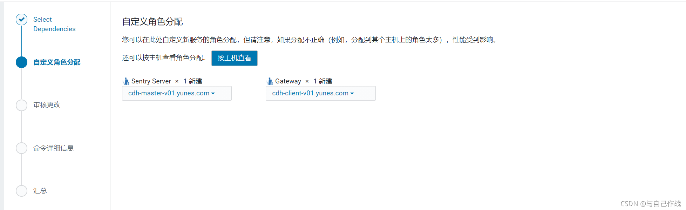686x210 pixels.
Task: Select the 审核更改 step label
Action: point(47,105)
